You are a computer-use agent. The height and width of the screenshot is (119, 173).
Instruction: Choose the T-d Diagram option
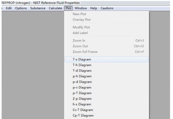click(82, 71)
